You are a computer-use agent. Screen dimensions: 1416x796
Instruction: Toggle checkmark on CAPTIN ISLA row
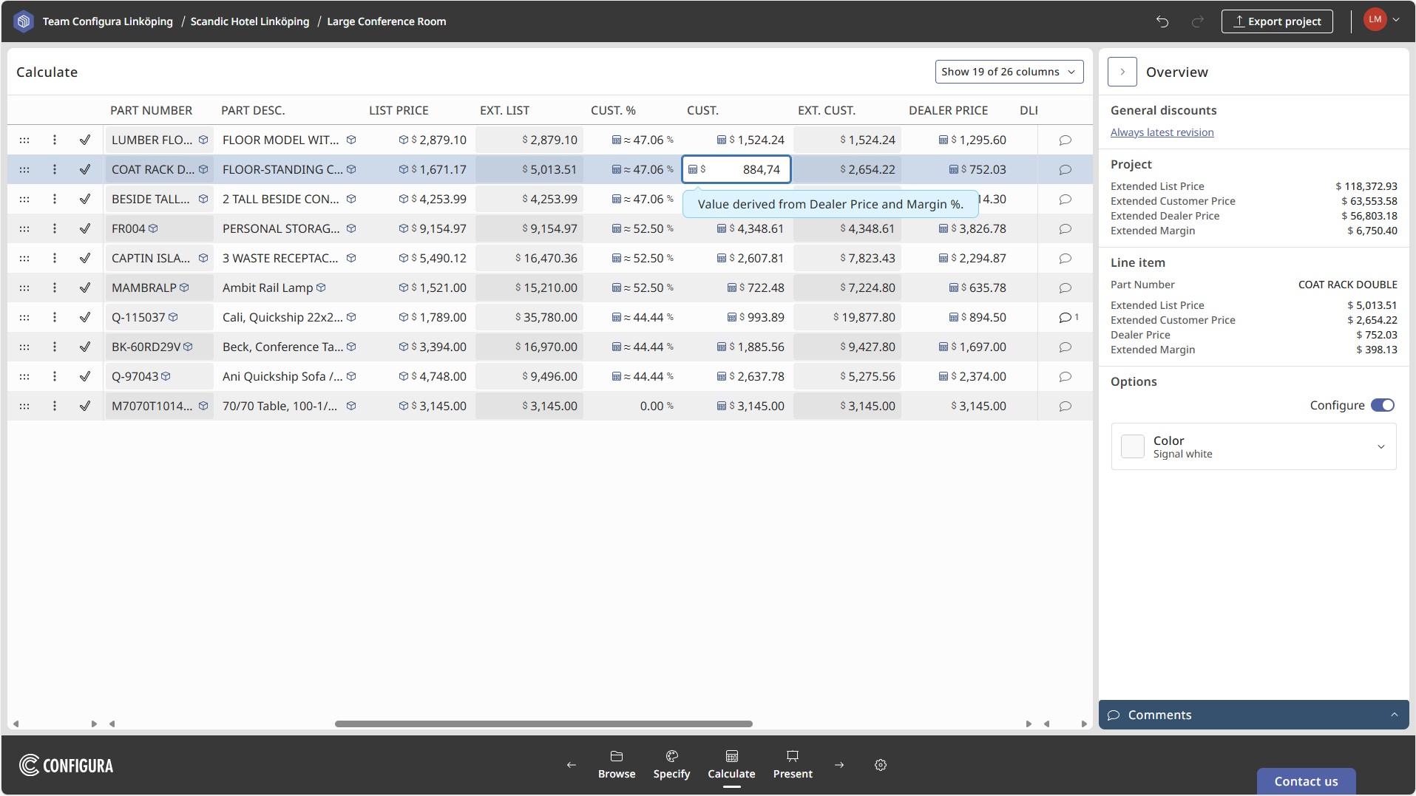pos(85,258)
